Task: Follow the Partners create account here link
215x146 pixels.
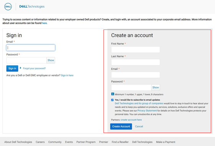Action: click(131, 120)
